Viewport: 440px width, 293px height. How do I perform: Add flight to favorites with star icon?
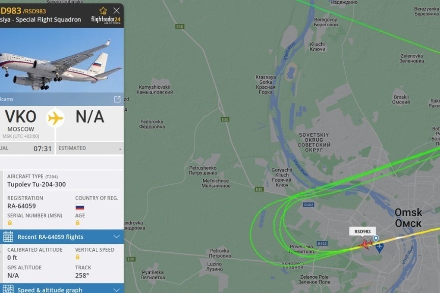(x=103, y=11)
